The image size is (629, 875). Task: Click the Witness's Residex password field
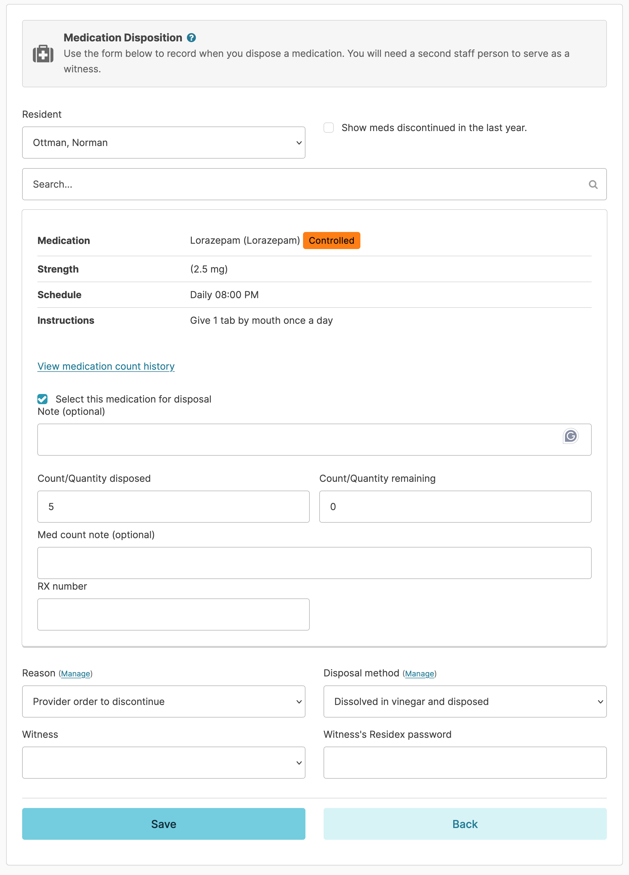point(465,763)
